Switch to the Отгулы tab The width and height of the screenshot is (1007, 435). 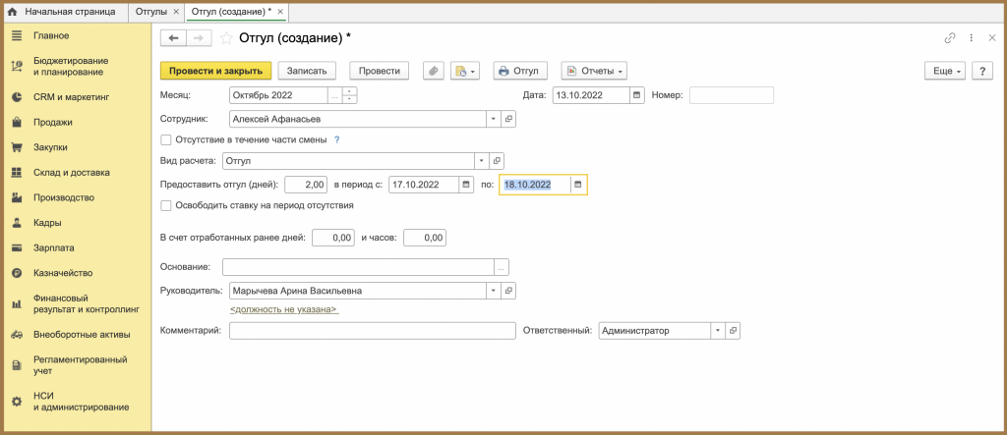pos(151,12)
